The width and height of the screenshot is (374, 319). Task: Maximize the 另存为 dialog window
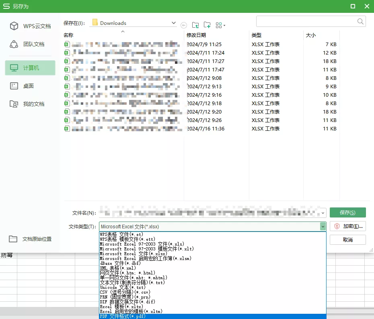click(x=353, y=6)
